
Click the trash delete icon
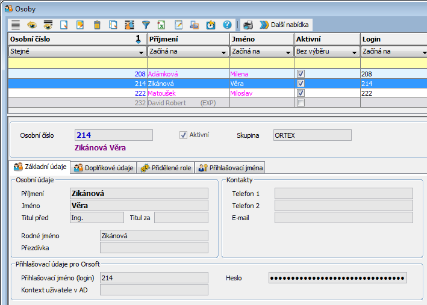[97, 25]
